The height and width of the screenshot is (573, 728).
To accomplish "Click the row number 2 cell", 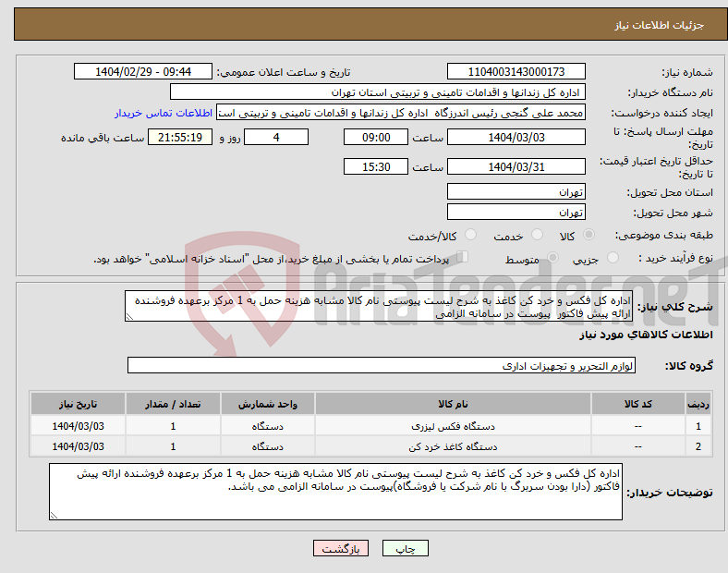I will (x=698, y=446).
